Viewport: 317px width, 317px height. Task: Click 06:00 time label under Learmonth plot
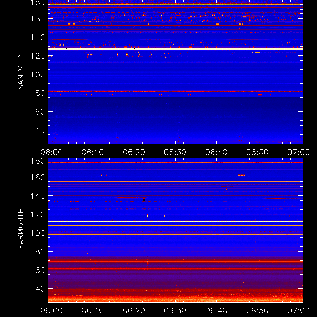52,311
